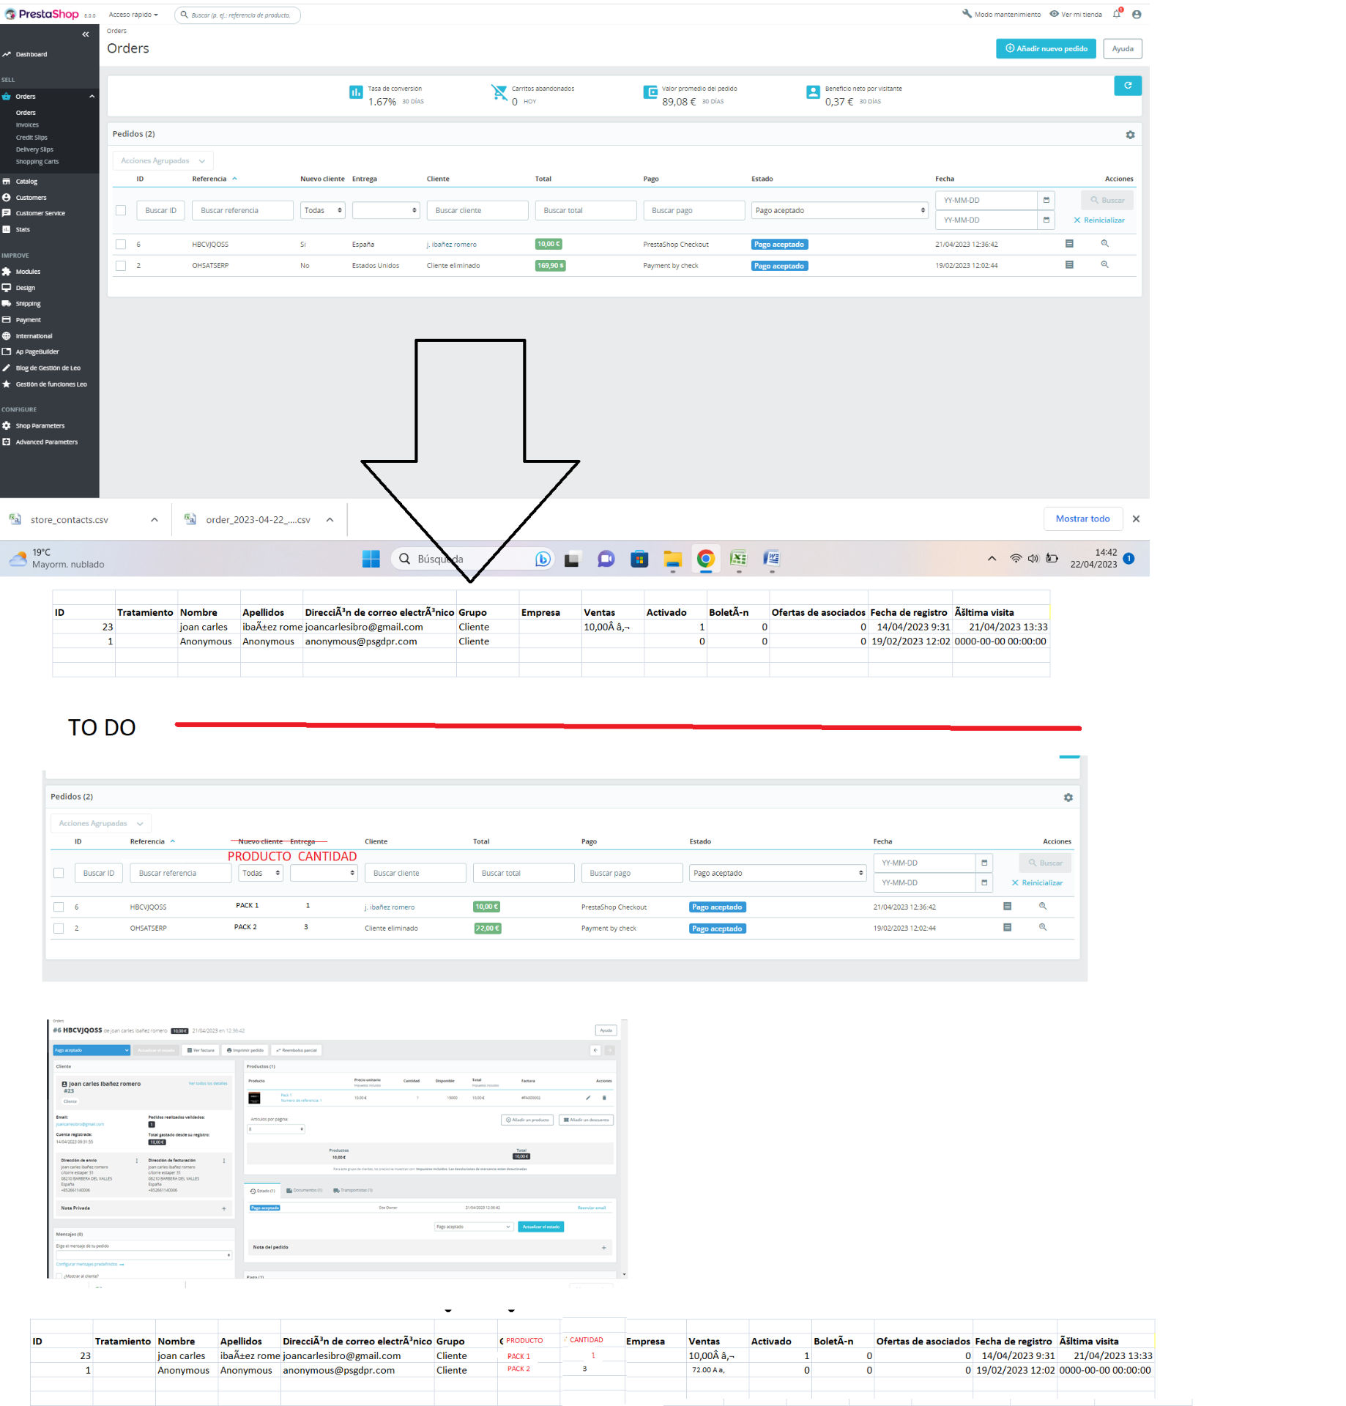This screenshot has height=1406, width=1346.
Task: Open Word from the taskbar
Action: (x=772, y=559)
